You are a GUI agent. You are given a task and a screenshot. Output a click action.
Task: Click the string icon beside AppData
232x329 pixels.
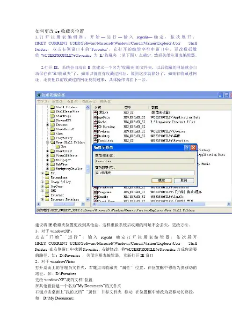tap(95, 117)
